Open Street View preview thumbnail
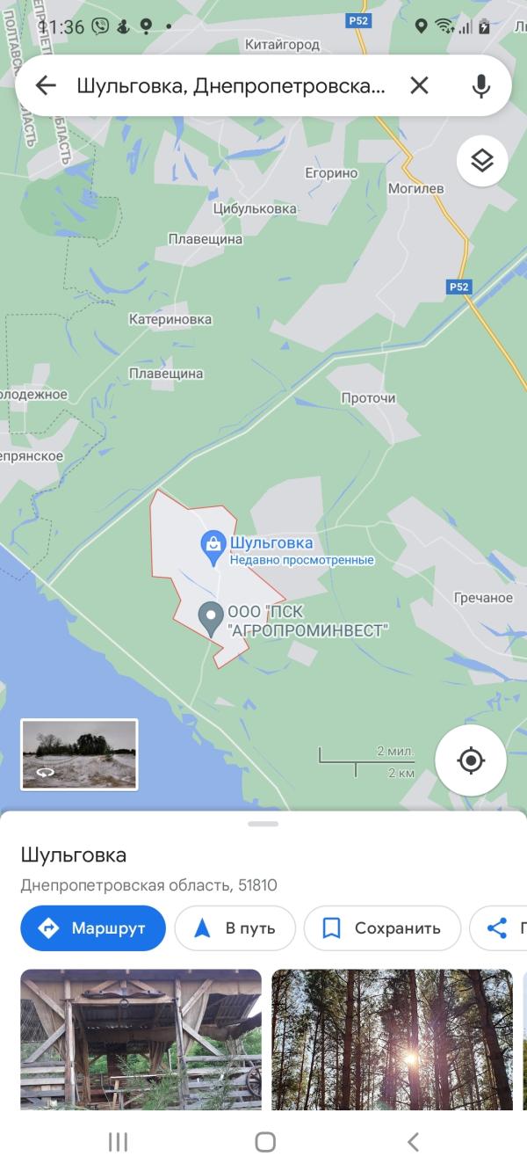527x1171 pixels. tap(79, 754)
